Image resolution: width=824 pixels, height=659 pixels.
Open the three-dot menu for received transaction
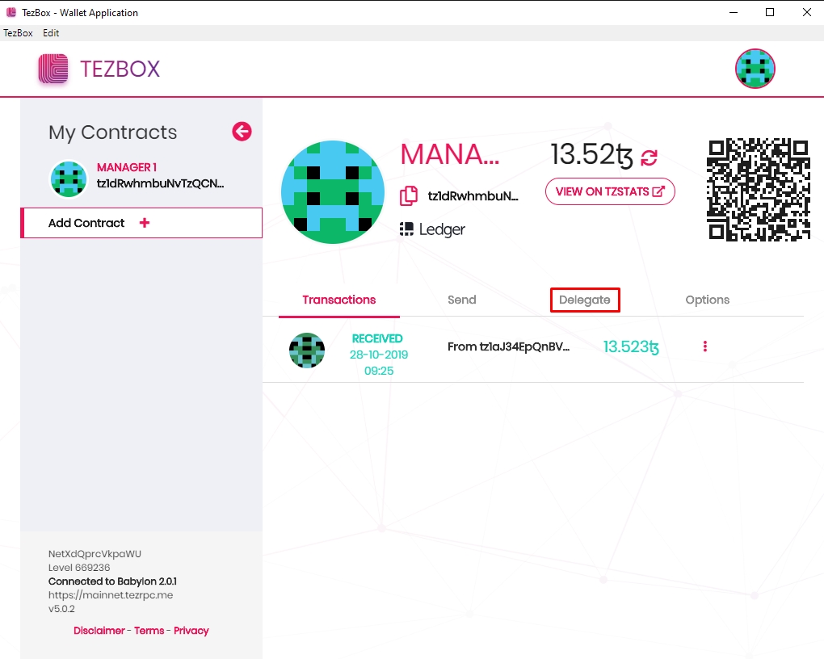pos(704,346)
